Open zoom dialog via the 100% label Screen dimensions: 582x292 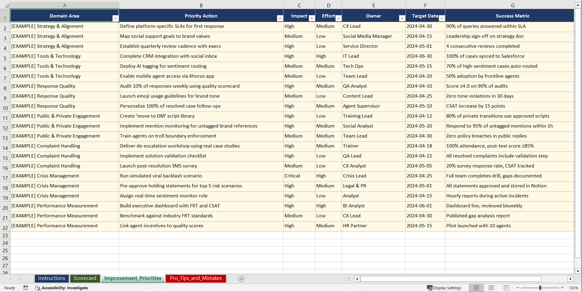pyautogui.click(x=573, y=288)
